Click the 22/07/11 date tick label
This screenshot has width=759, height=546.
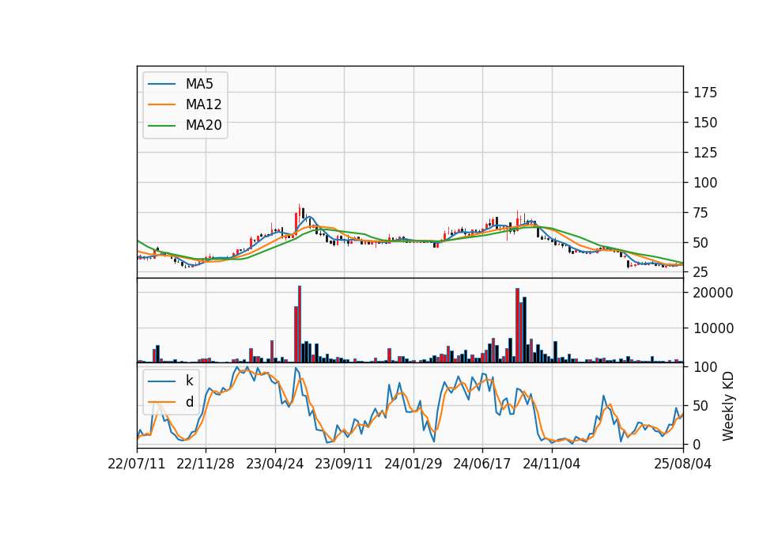tap(137, 464)
